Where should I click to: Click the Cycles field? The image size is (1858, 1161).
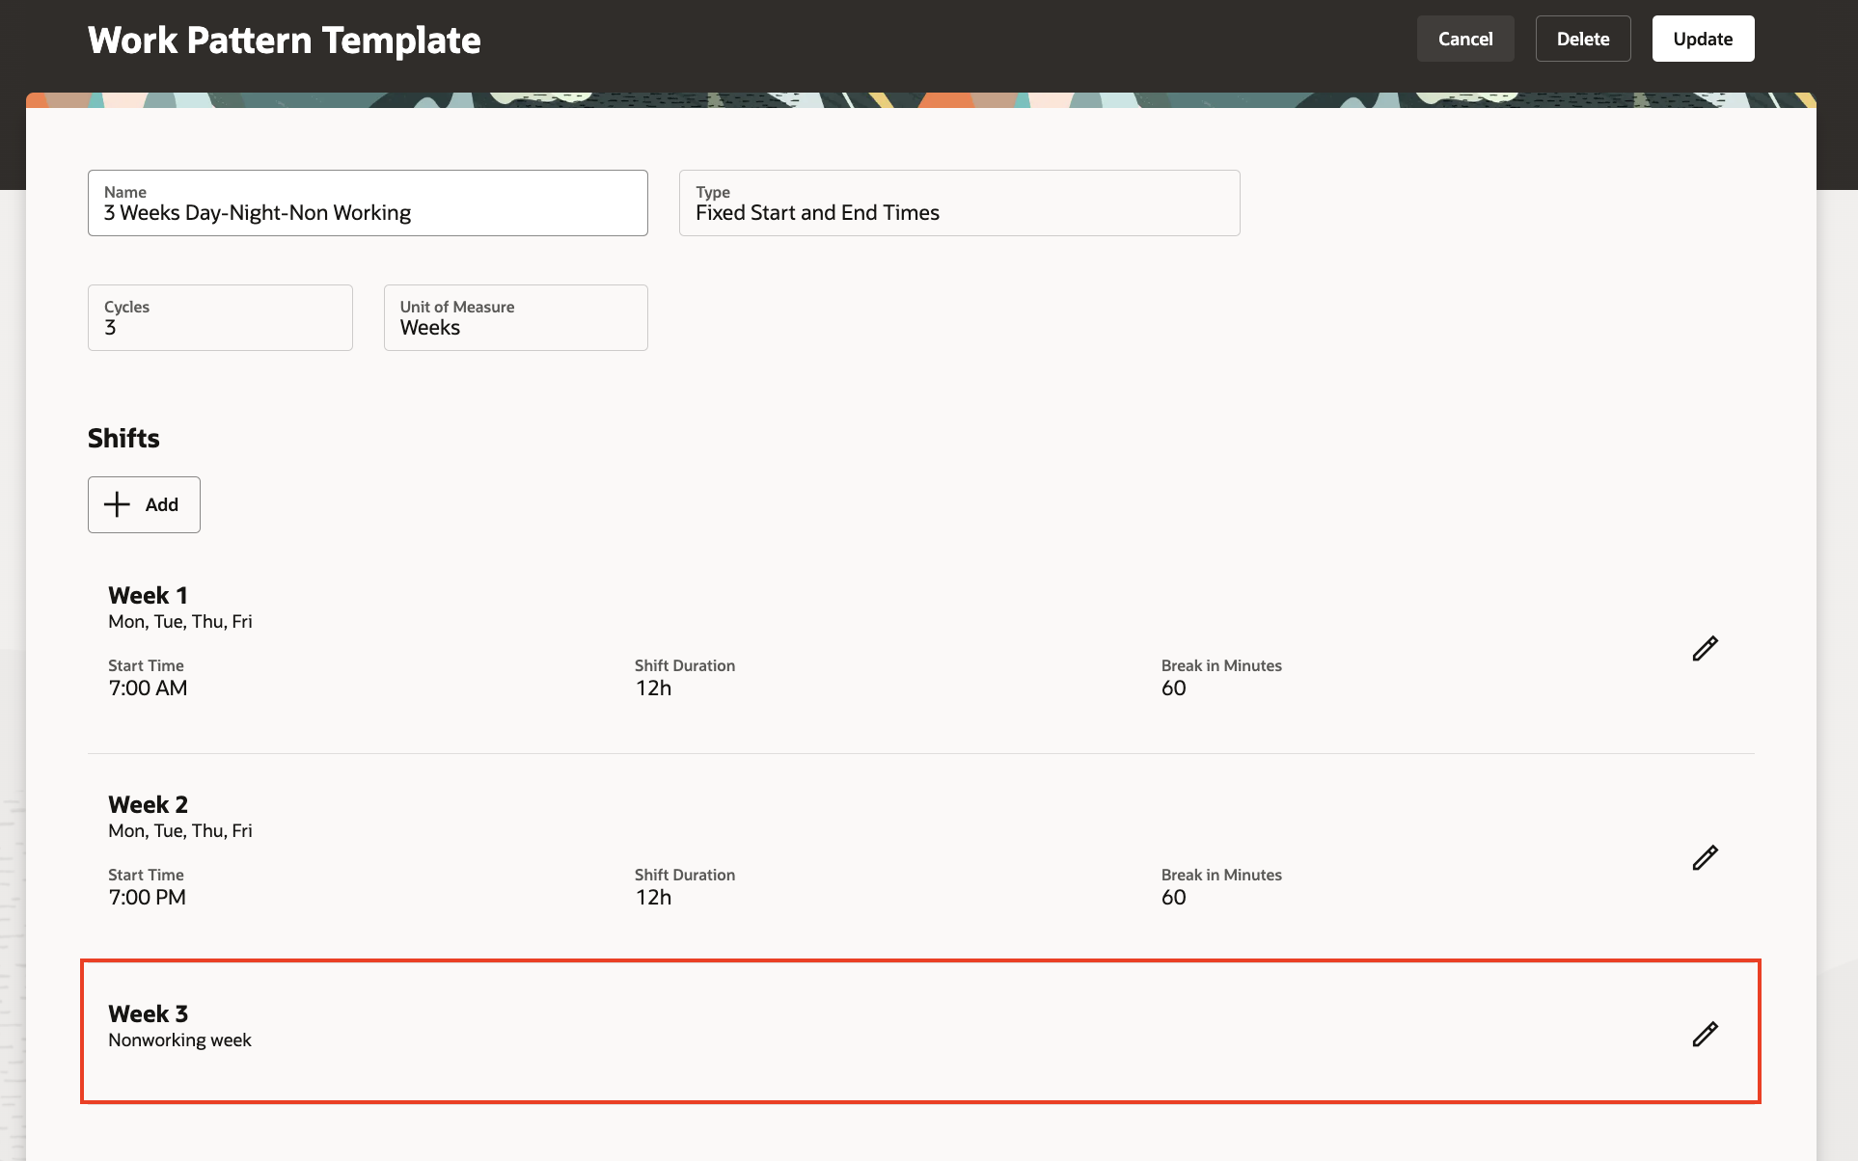click(x=220, y=318)
